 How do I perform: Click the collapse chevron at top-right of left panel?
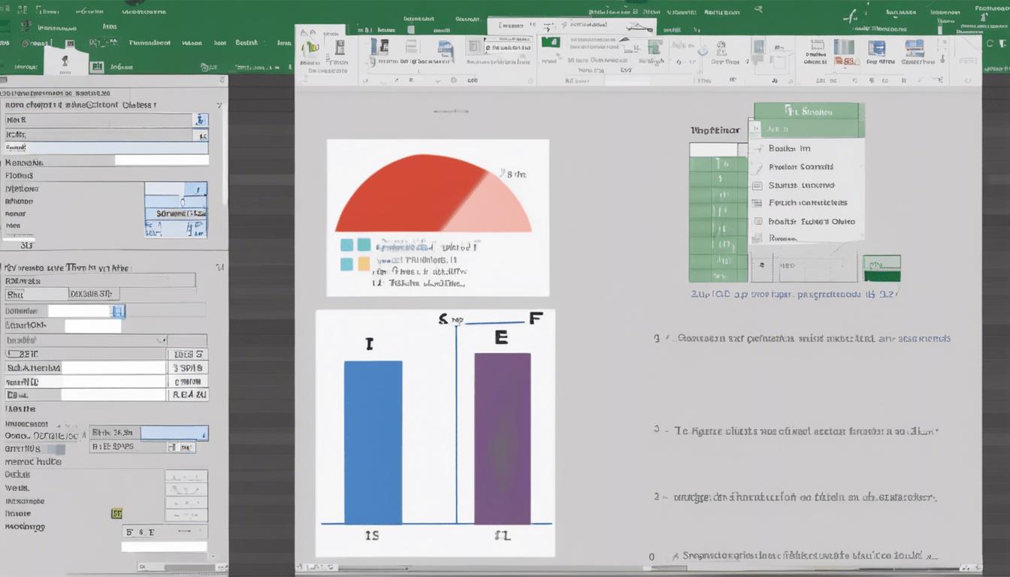click(x=219, y=106)
